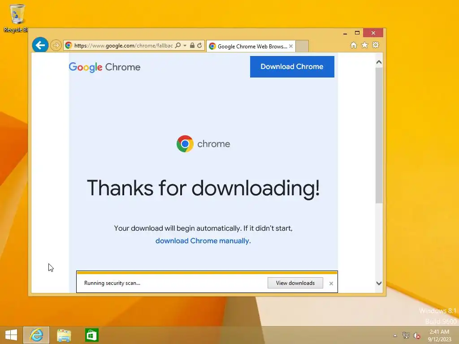Open File Explorer from the taskbar
Screen dimensions: 459x344
(64, 335)
